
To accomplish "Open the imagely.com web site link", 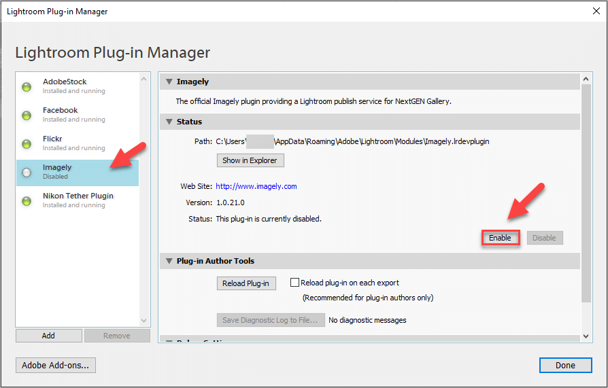I will [x=256, y=186].
